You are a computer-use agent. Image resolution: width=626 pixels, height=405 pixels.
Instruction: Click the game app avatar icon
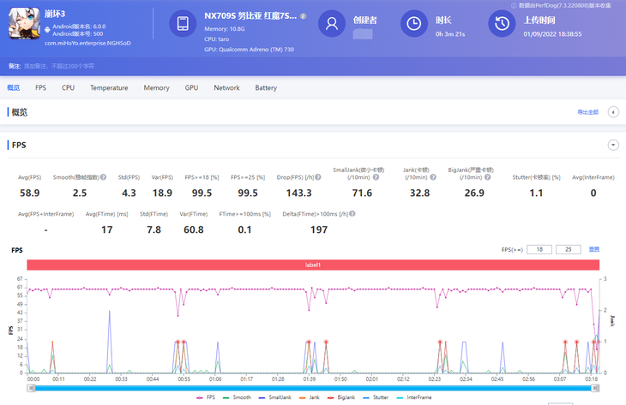24,23
